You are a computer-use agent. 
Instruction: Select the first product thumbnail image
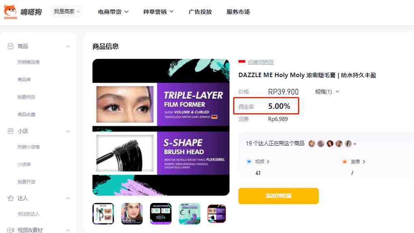103,214
